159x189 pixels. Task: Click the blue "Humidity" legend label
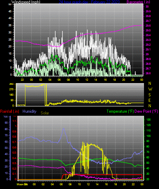pyautogui.click(x=29, y=111)
